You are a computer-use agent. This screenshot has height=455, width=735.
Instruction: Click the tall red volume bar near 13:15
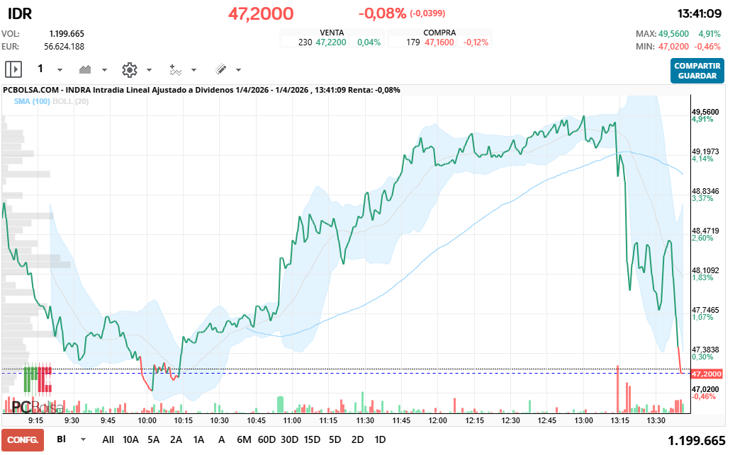point(618,389)
